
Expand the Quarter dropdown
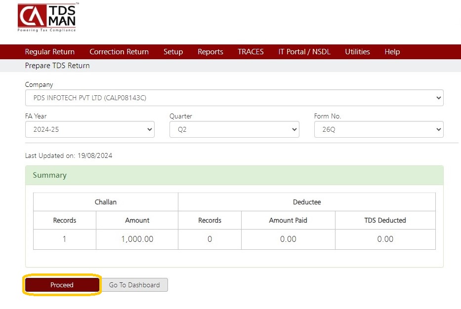point(234,129)
